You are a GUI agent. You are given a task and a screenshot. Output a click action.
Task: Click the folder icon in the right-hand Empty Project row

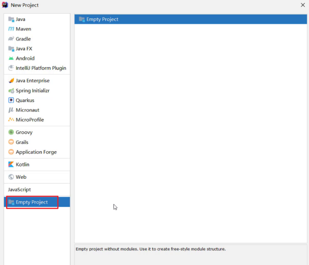(x=82, y=19)
